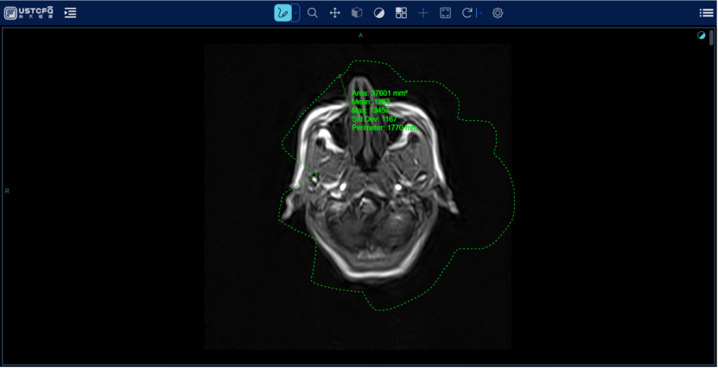Click the 'A' anterior orientation marker
The height and width of the screenshot is (368, 718).
(x=360, y=35)
